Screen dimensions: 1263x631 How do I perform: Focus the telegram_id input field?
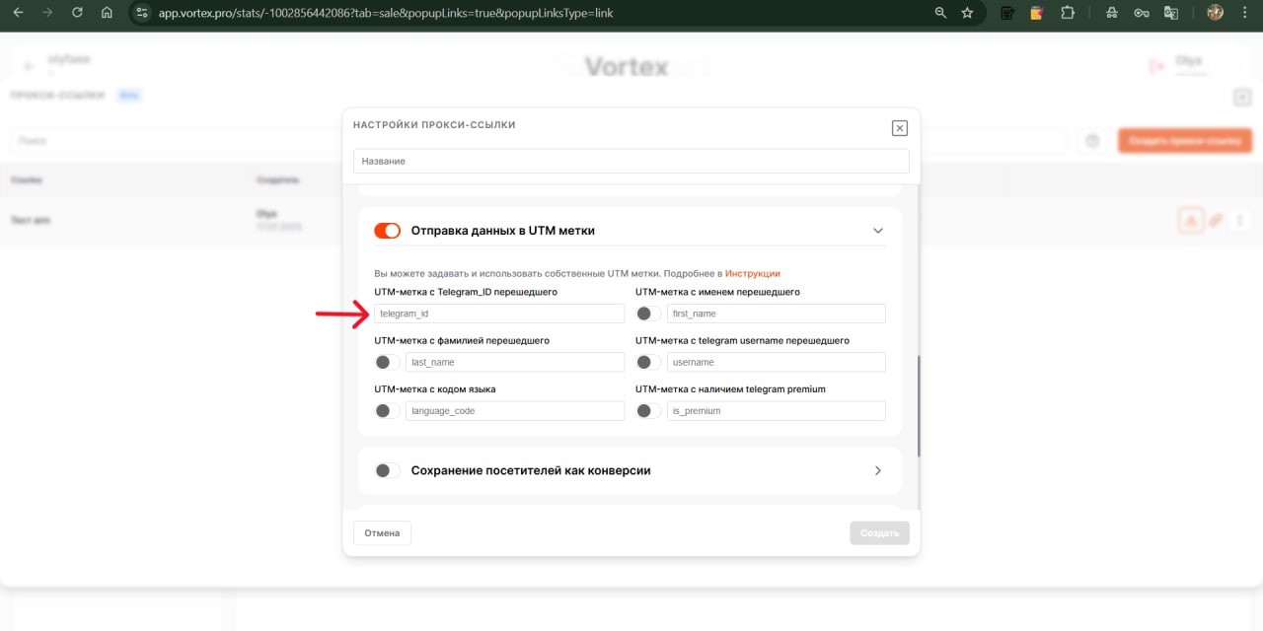(499, 314)
